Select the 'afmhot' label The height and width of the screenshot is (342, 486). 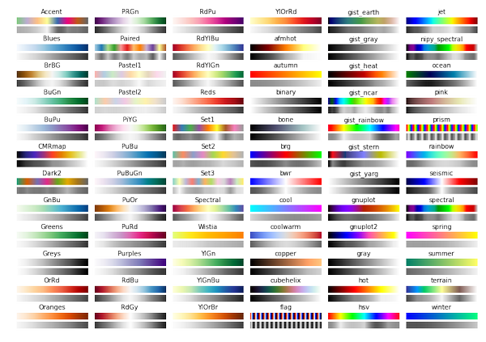[285, 38]
